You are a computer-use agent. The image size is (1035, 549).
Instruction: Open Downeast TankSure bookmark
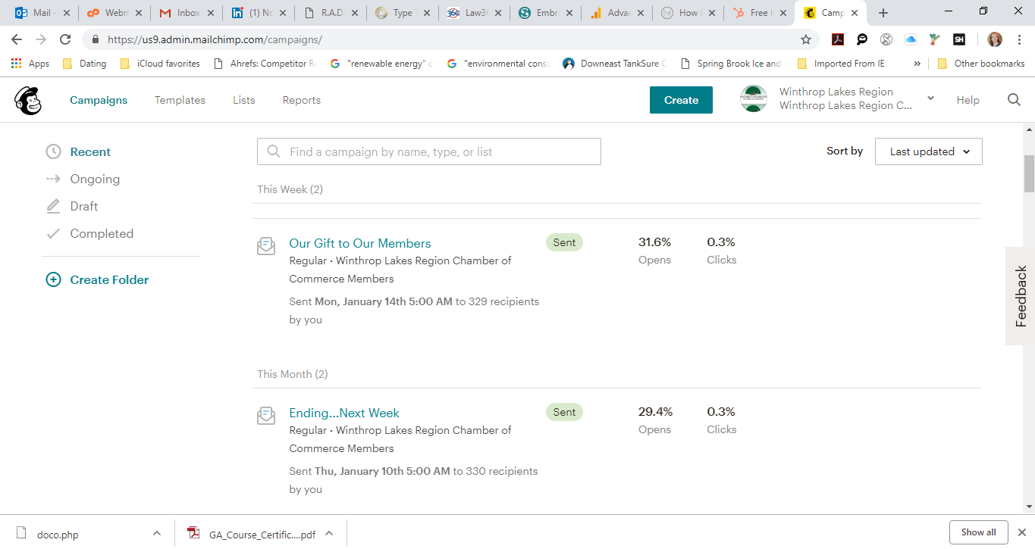615,64
